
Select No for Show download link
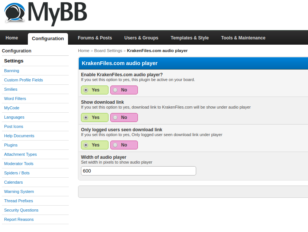(124, 117)
